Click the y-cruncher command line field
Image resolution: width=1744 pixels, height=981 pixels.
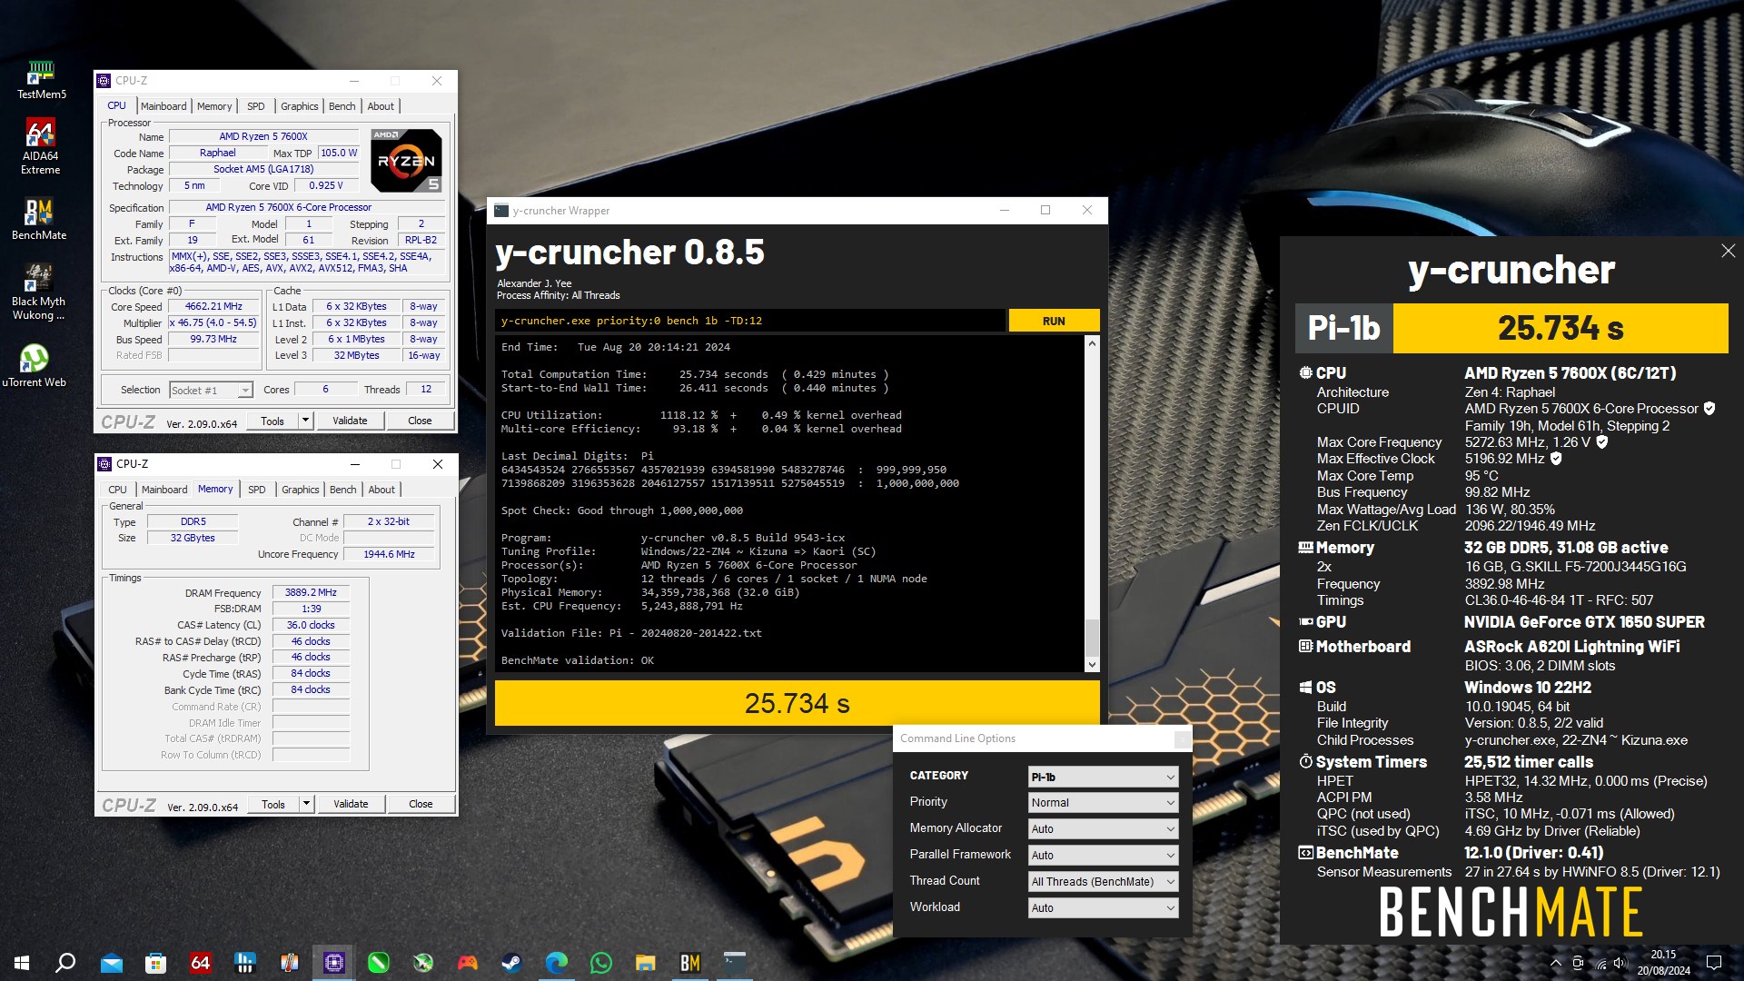tap(750, 321)
